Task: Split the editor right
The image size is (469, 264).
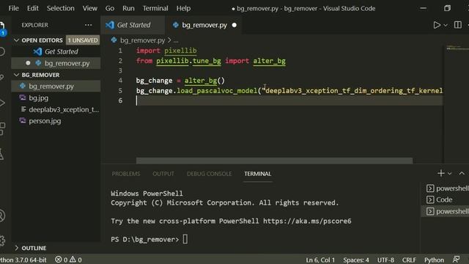Action: 457,25
